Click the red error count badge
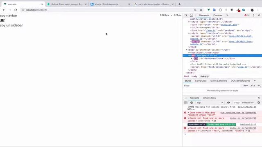The image size is (262, 147). pyautogui.click(x=246, y=16)
